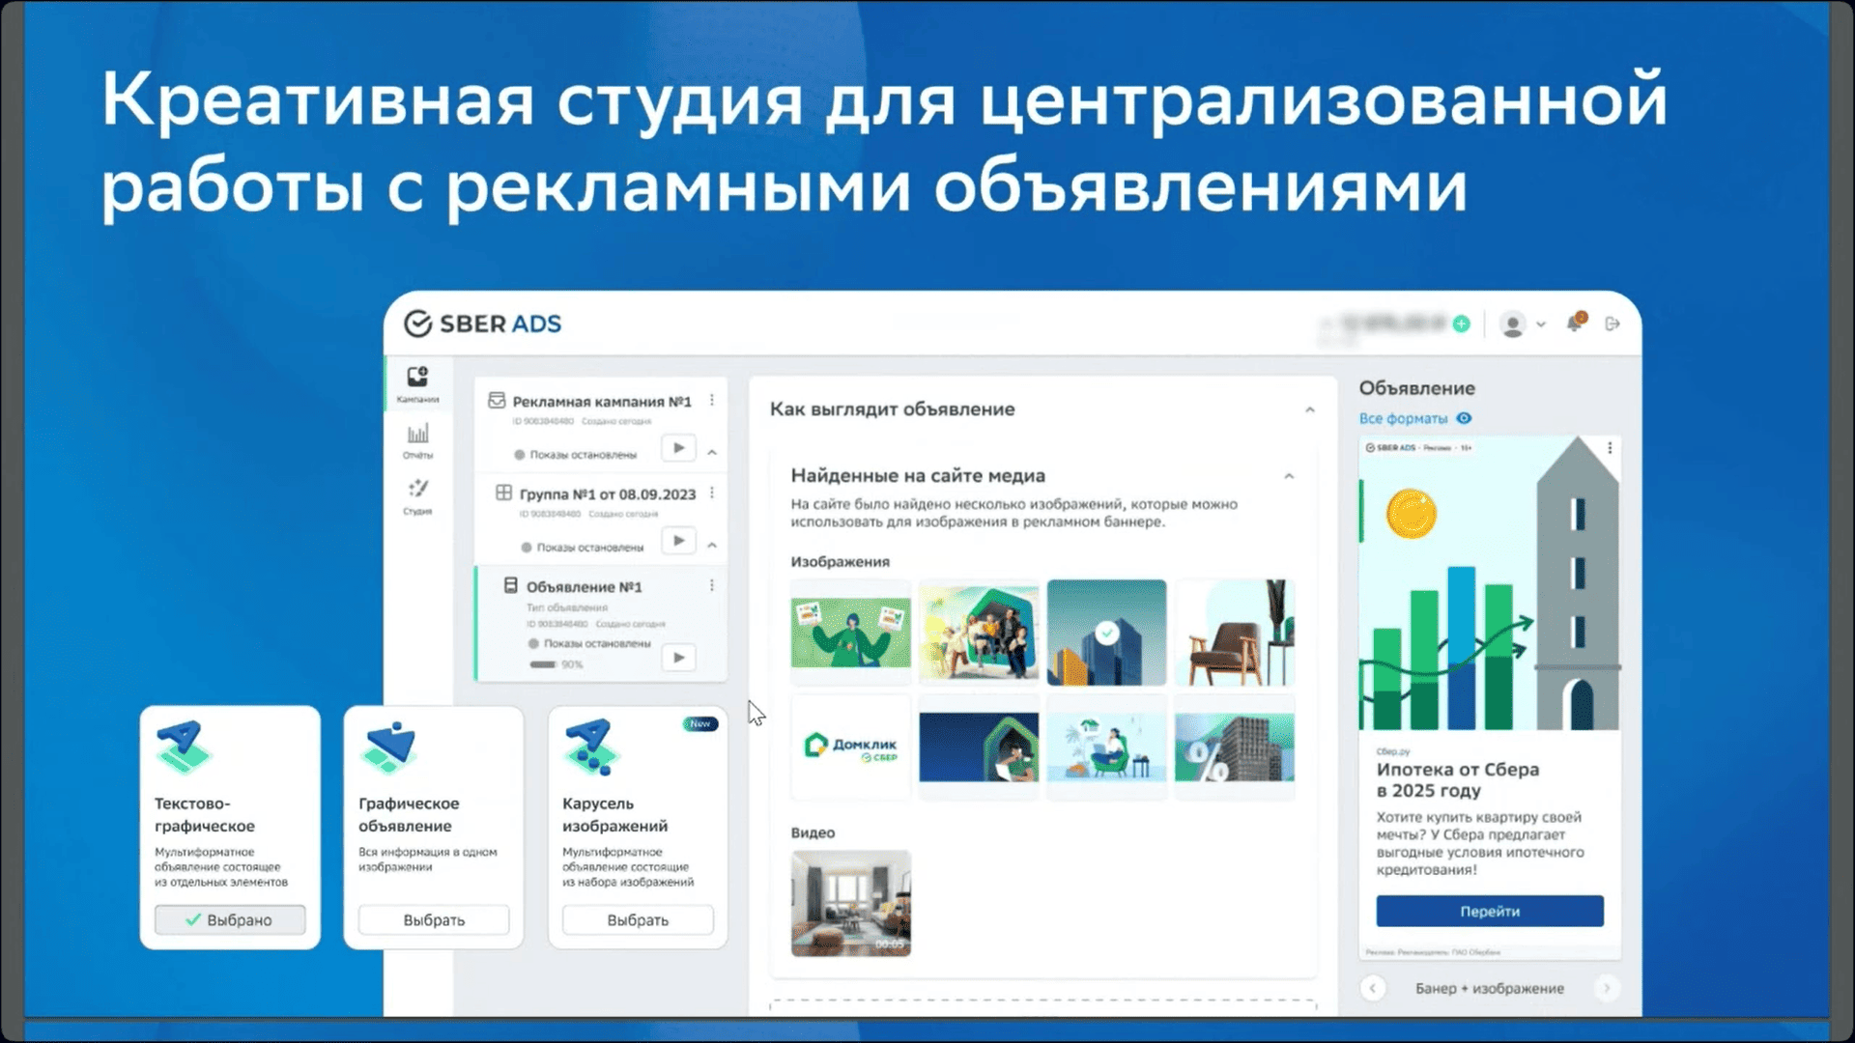Open notifications bell icon
The image size is (1855, 1043).
tap(1575, 323)
